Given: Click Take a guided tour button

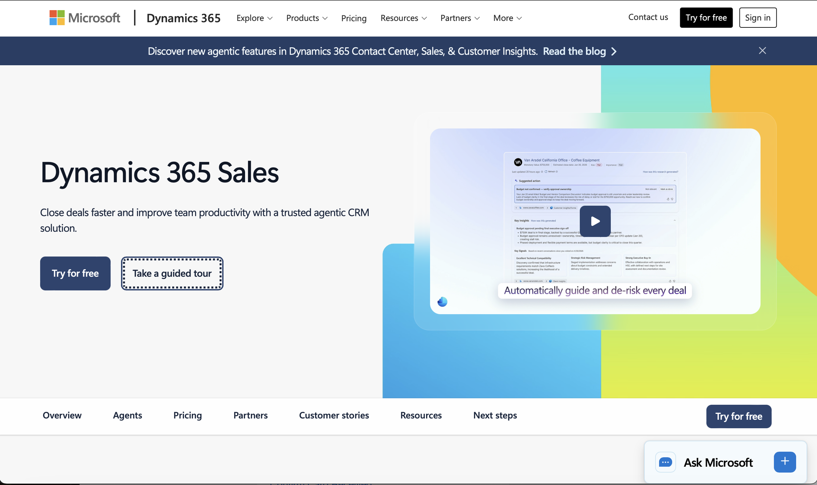Looking at the screenshot, I should tap(172, 273).
